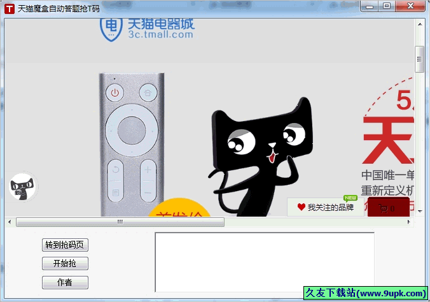Screen dimensions: 430x302
Task: Click the vertical scrollbar down arrow
Action: 420,211
